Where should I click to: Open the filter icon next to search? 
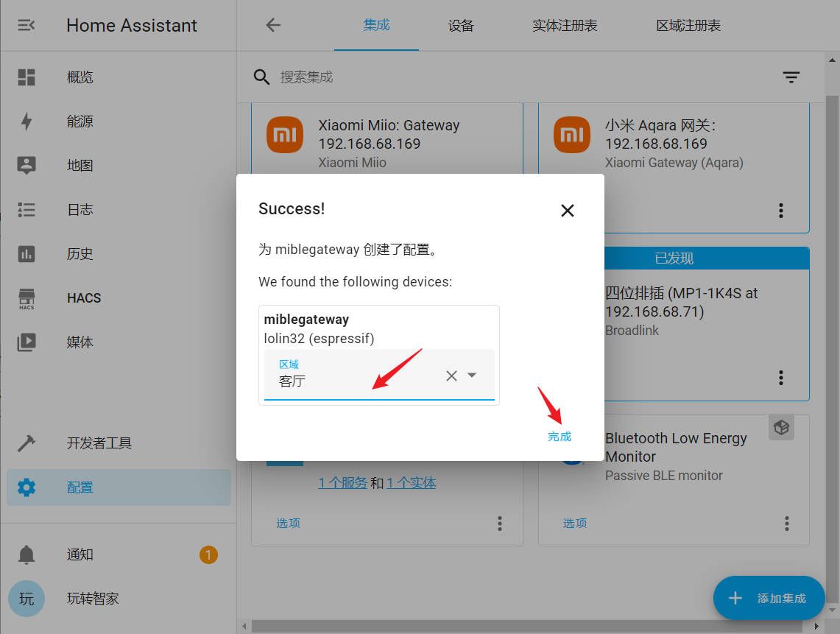click(x=791, y=77)
